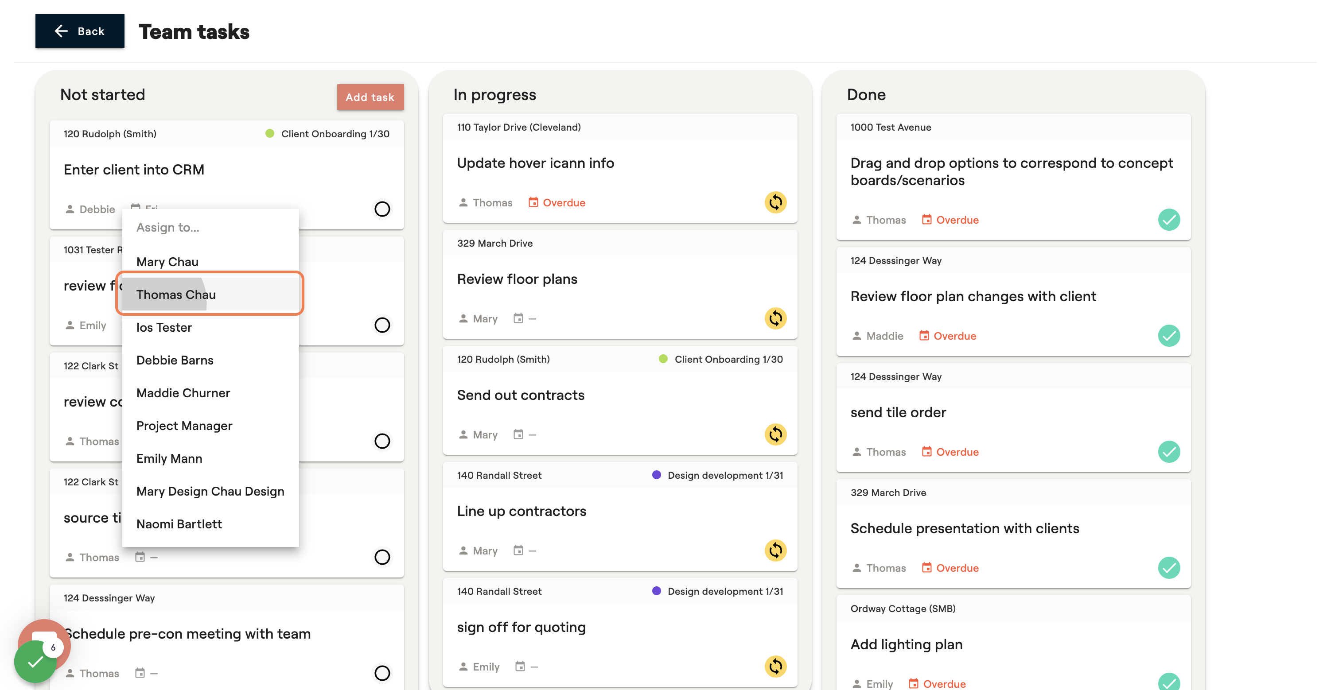The width and height of the screenshot is (1331, 690).
Task: Open the Add lighting plan task title
Action: pyautogui.click(x=906, y=644)
